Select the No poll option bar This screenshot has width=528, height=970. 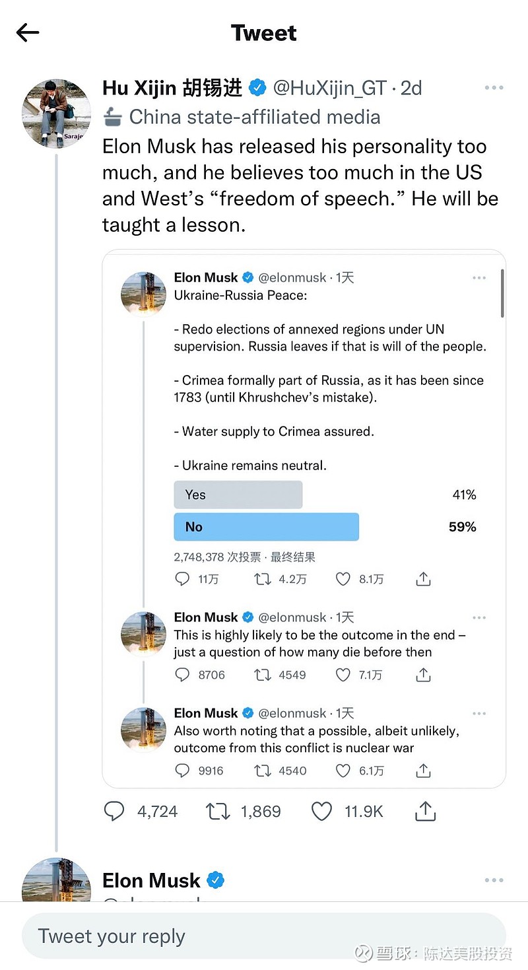coord(266,527)
